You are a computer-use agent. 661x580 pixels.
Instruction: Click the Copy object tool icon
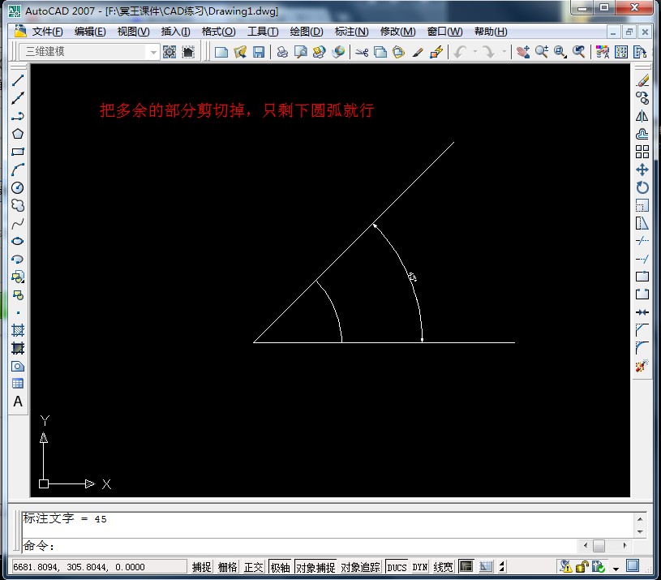pos(642,98)
